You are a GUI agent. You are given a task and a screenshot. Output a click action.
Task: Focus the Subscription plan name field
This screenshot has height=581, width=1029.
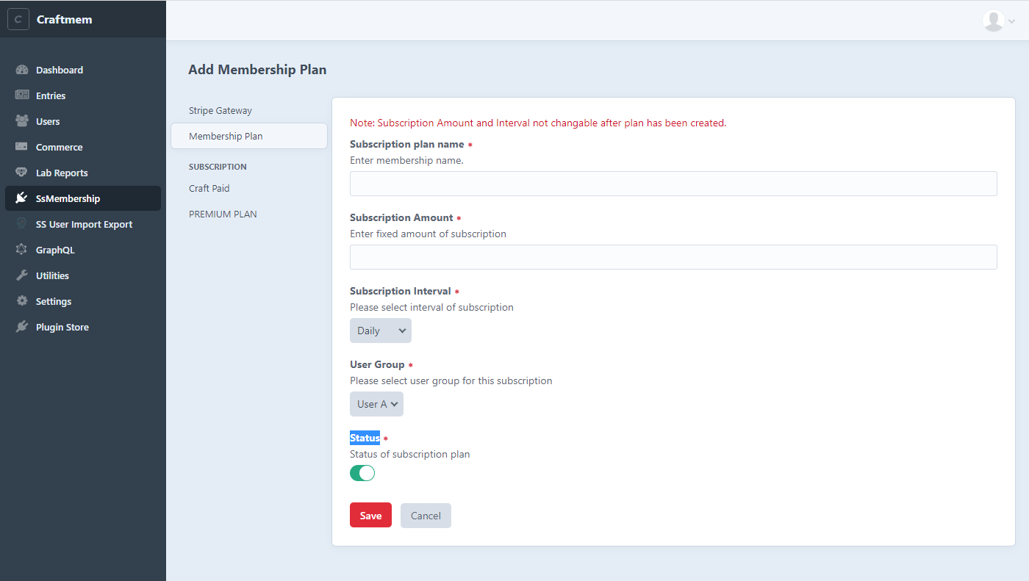coord(673,184)
